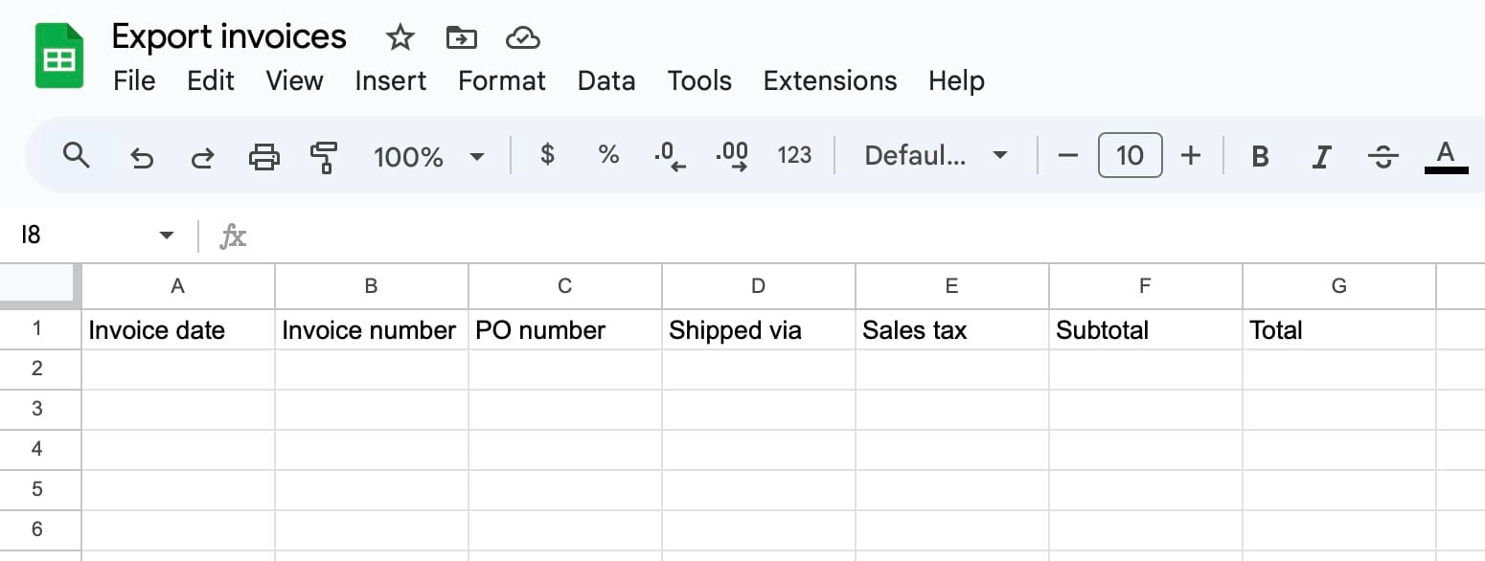Image resolution: width=1485 pixels, height=561 pixels.
Task: Expand the name box dropdown arrow
Action: 167,236
